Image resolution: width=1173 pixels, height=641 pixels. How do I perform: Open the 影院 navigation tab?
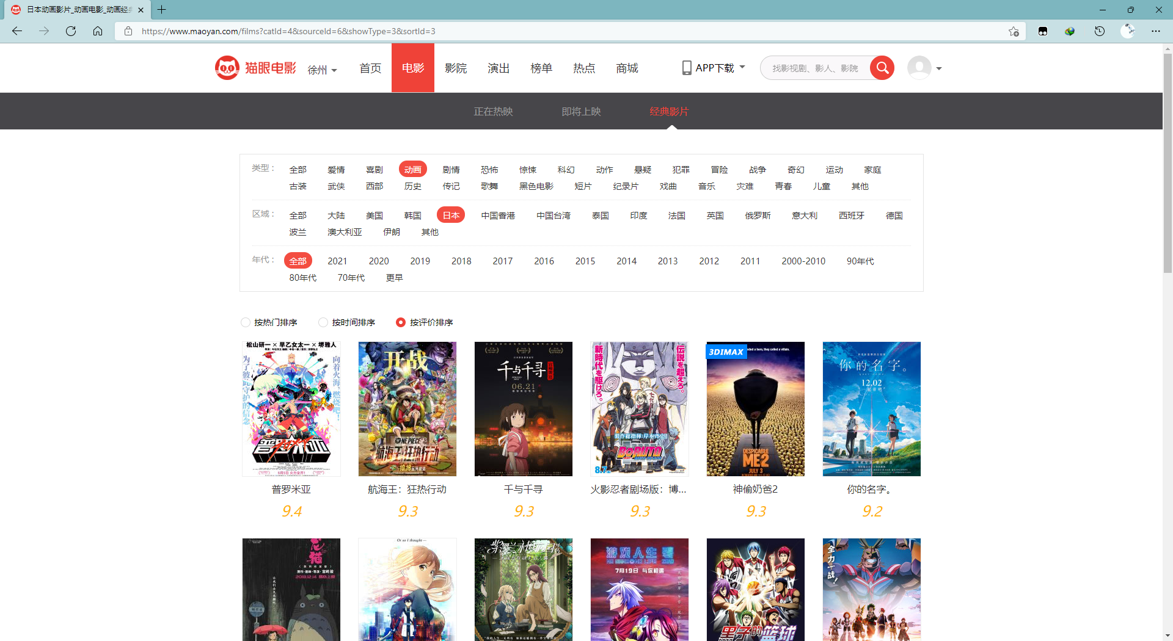click(x=456, y=68)
